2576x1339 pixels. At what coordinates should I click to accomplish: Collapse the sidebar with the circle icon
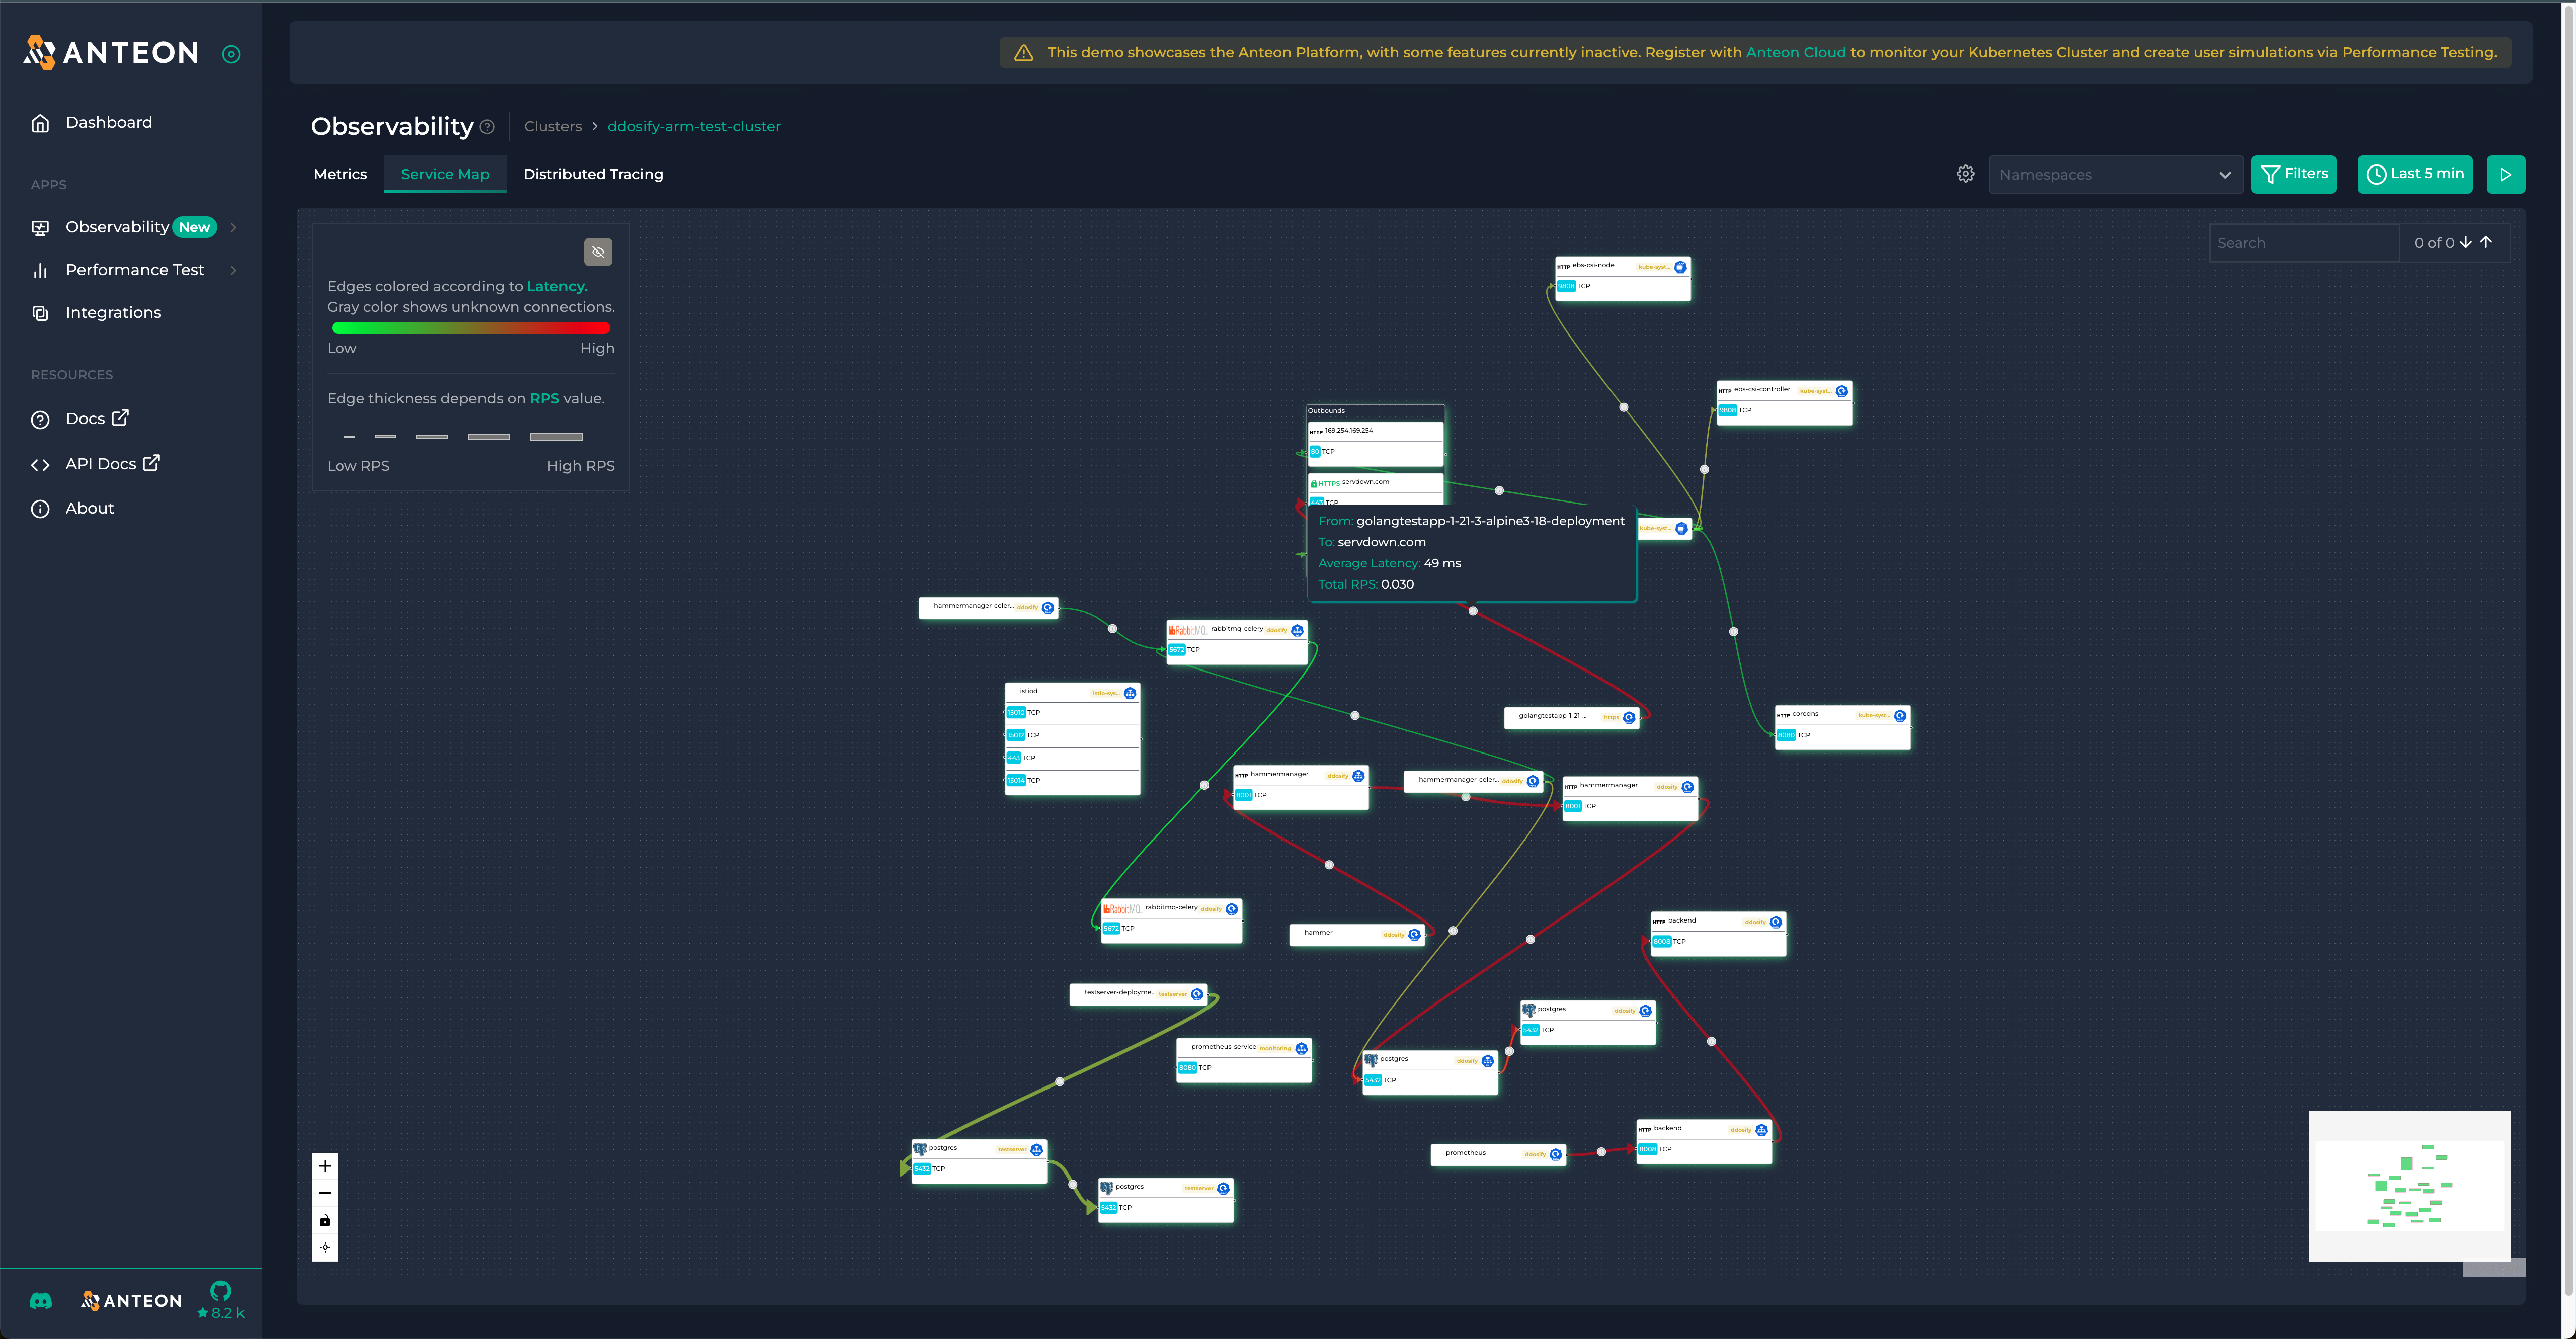[x=231, y=54]
